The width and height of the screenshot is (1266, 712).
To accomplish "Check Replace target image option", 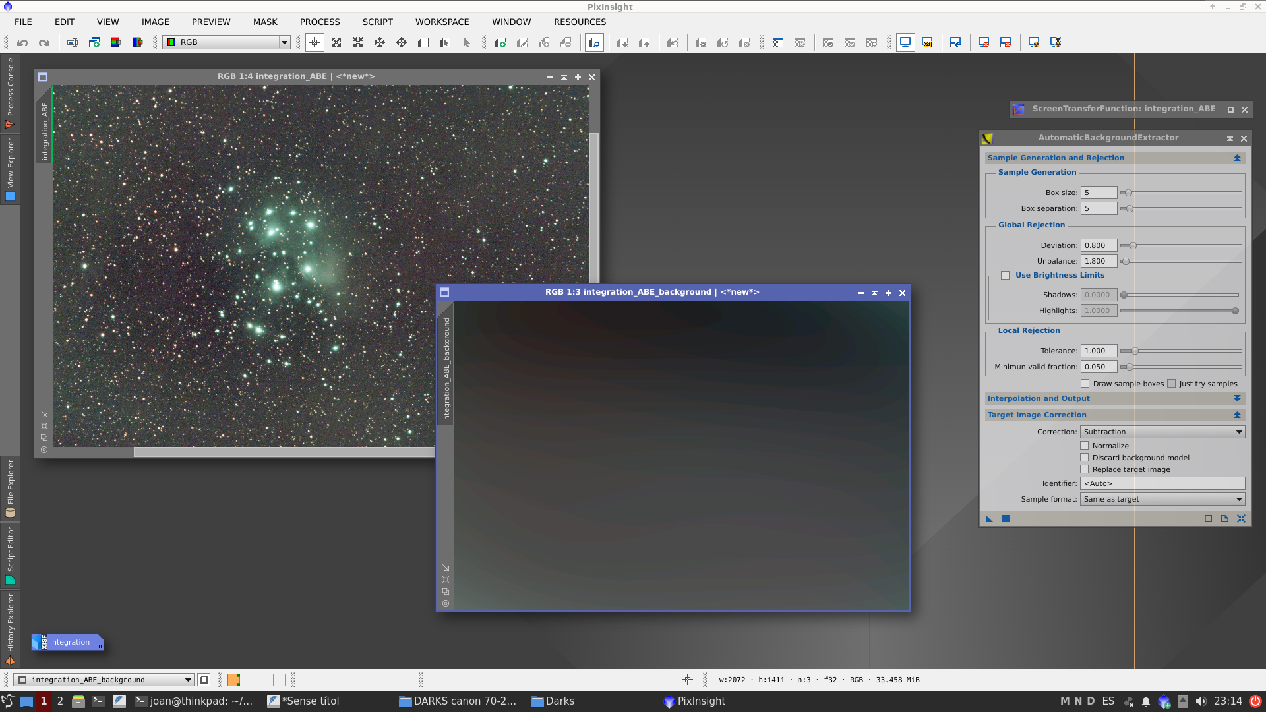I will coord(1085,469).
